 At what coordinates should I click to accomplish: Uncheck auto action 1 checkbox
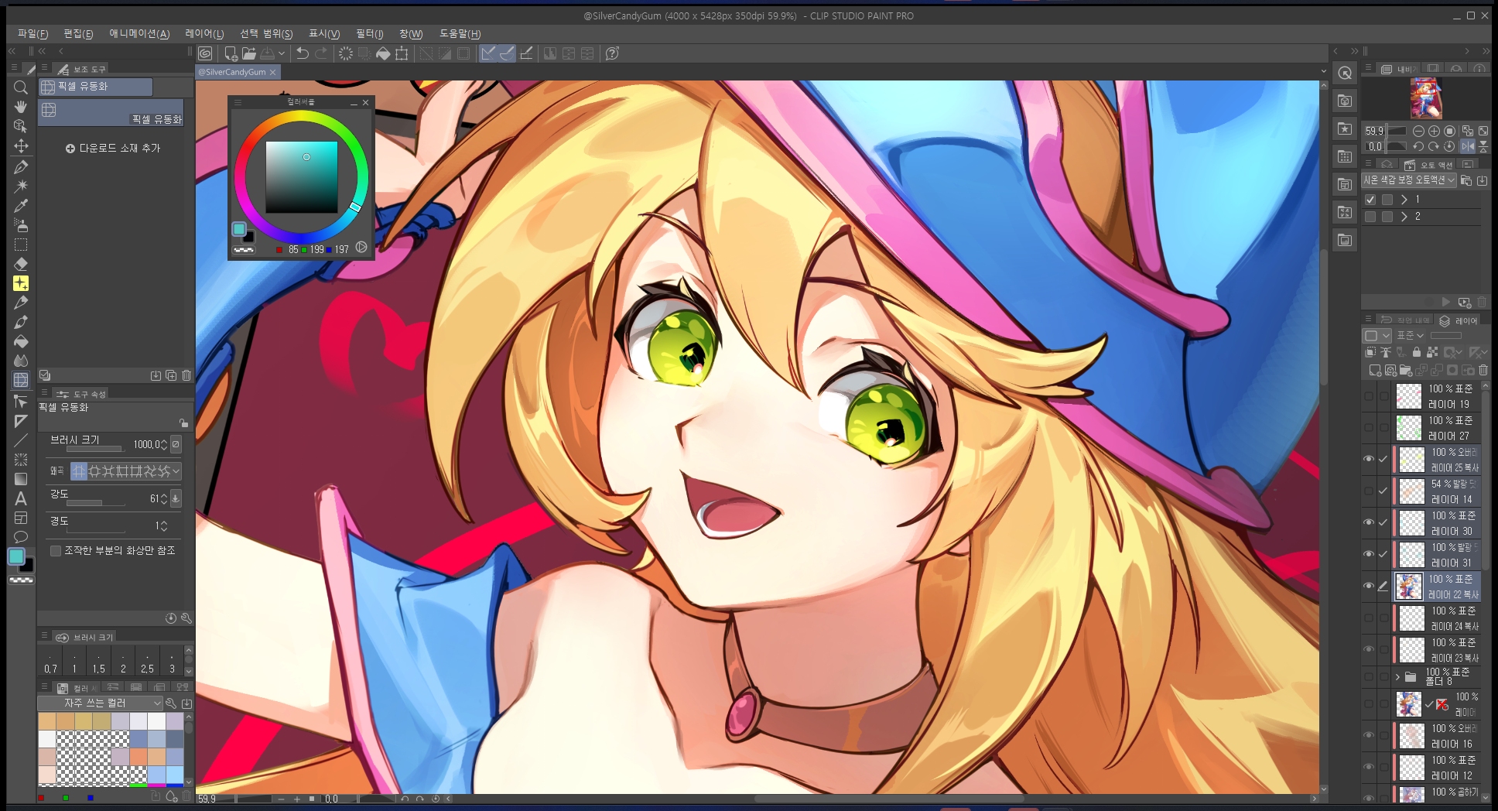tap(1370, 200)
